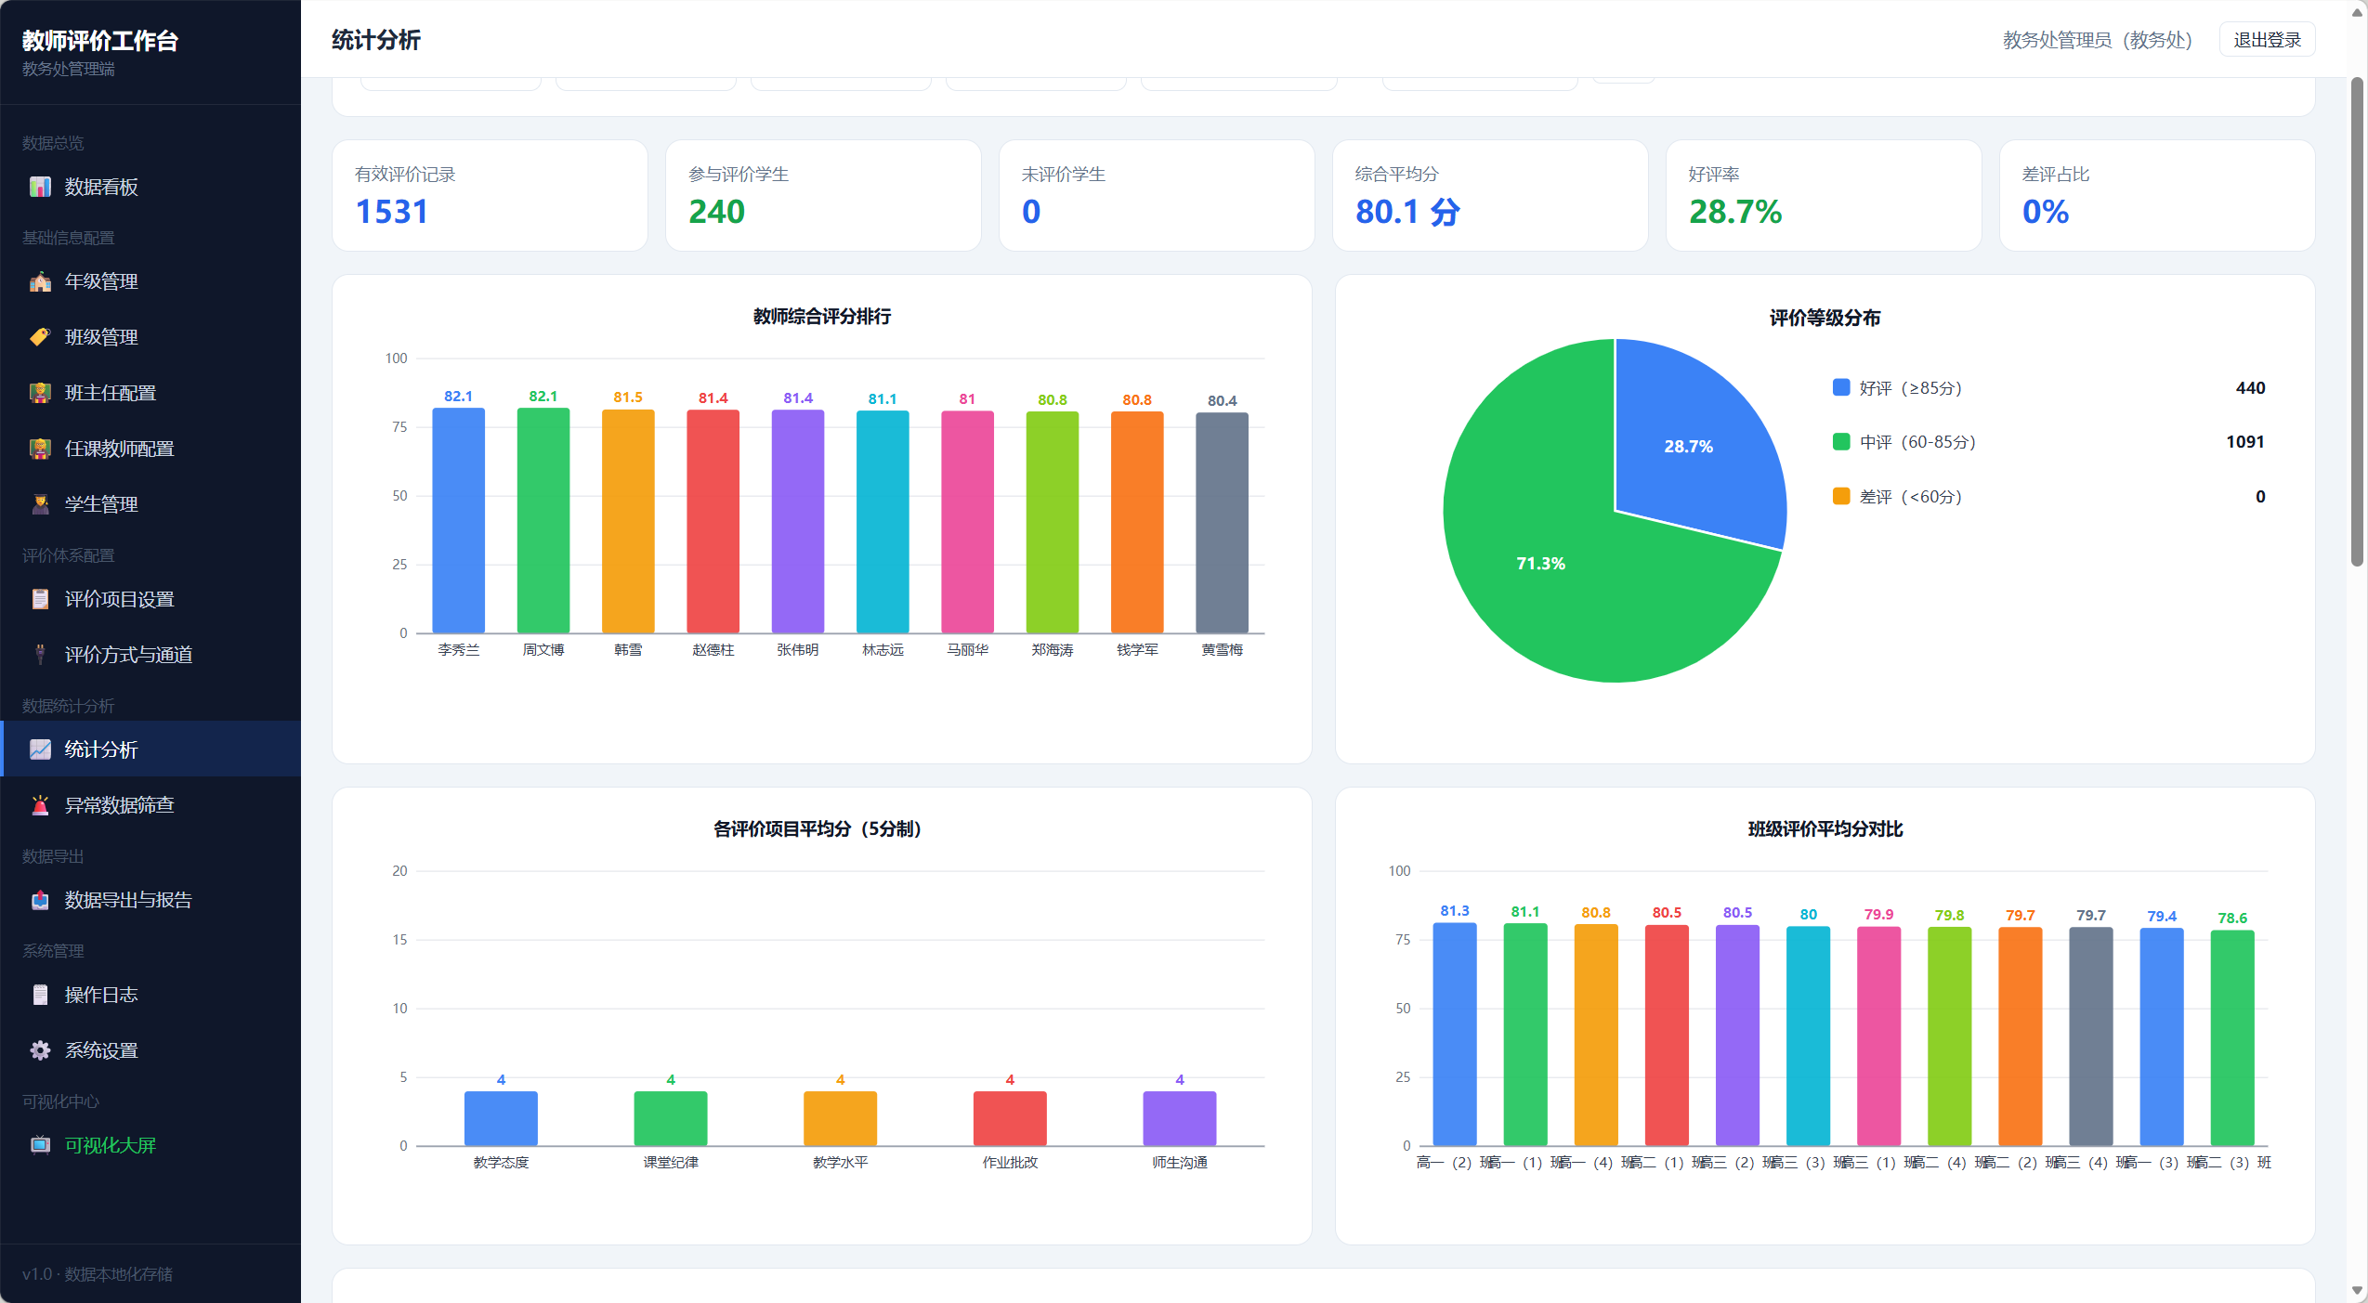Open the 操作日志 document icon
Screen dimensions: 2368x1303
pyautogui.click(x=40, y=995)
